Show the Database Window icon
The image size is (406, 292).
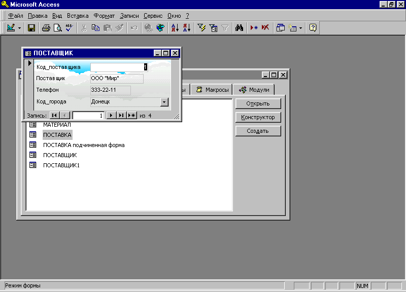[x=281, y=28]
